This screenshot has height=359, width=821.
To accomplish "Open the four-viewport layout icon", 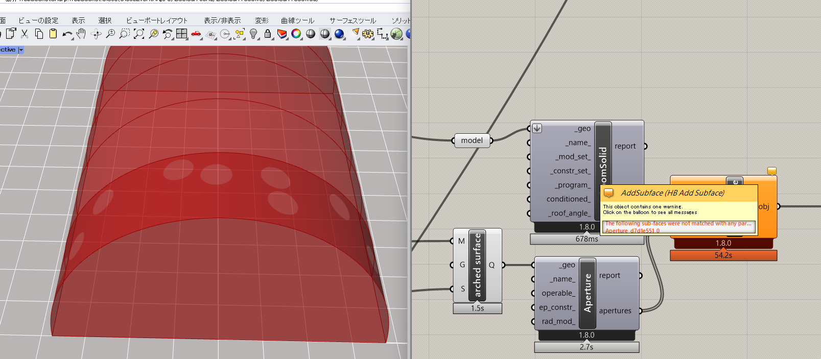I will pyautogui.click(x=181, y=34).
